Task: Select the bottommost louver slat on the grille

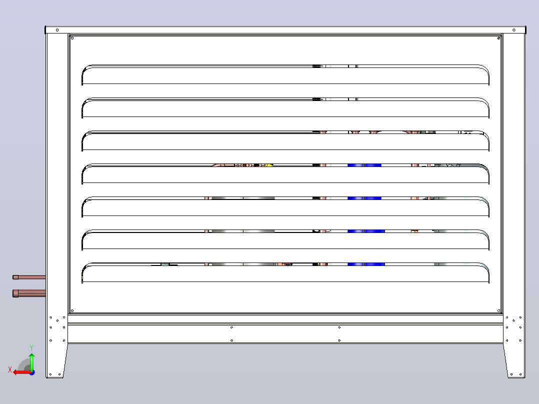Action: click(285, 273)
